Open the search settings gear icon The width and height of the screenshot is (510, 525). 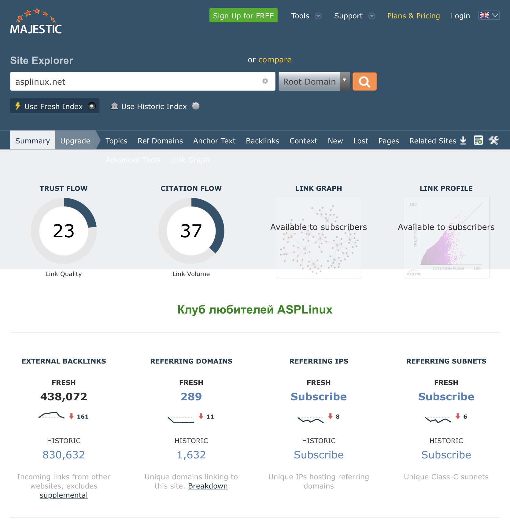click(265, 81)
